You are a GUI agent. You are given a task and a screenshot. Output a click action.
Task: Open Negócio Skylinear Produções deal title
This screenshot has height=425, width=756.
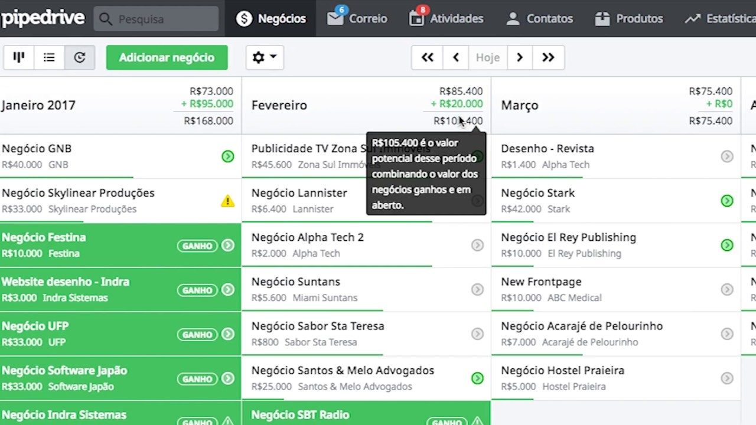point(78,193)
